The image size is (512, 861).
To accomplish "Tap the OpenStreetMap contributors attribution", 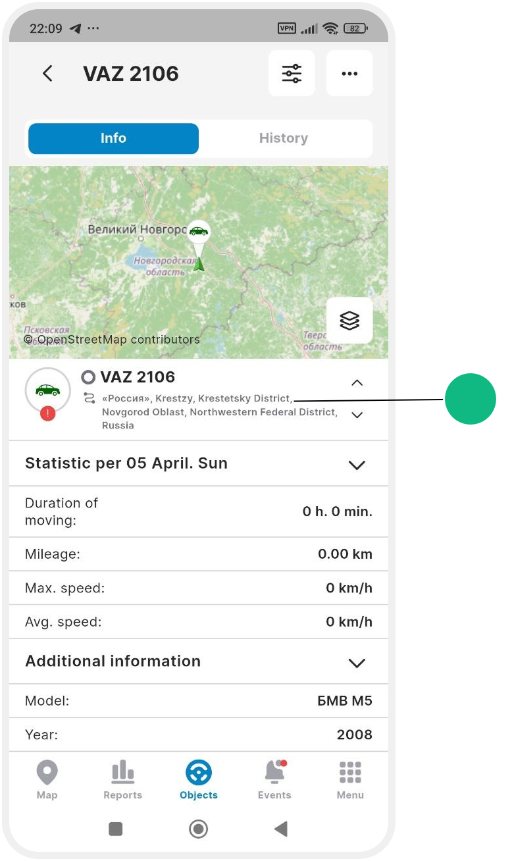I will (112, 340).
